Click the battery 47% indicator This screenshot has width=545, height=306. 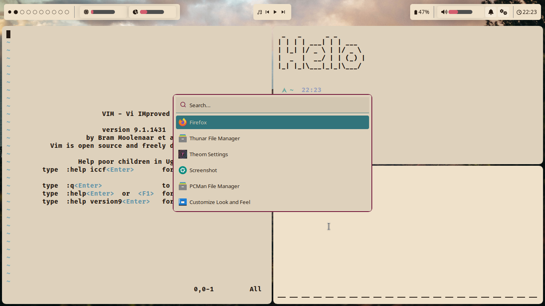click(422, 12)
